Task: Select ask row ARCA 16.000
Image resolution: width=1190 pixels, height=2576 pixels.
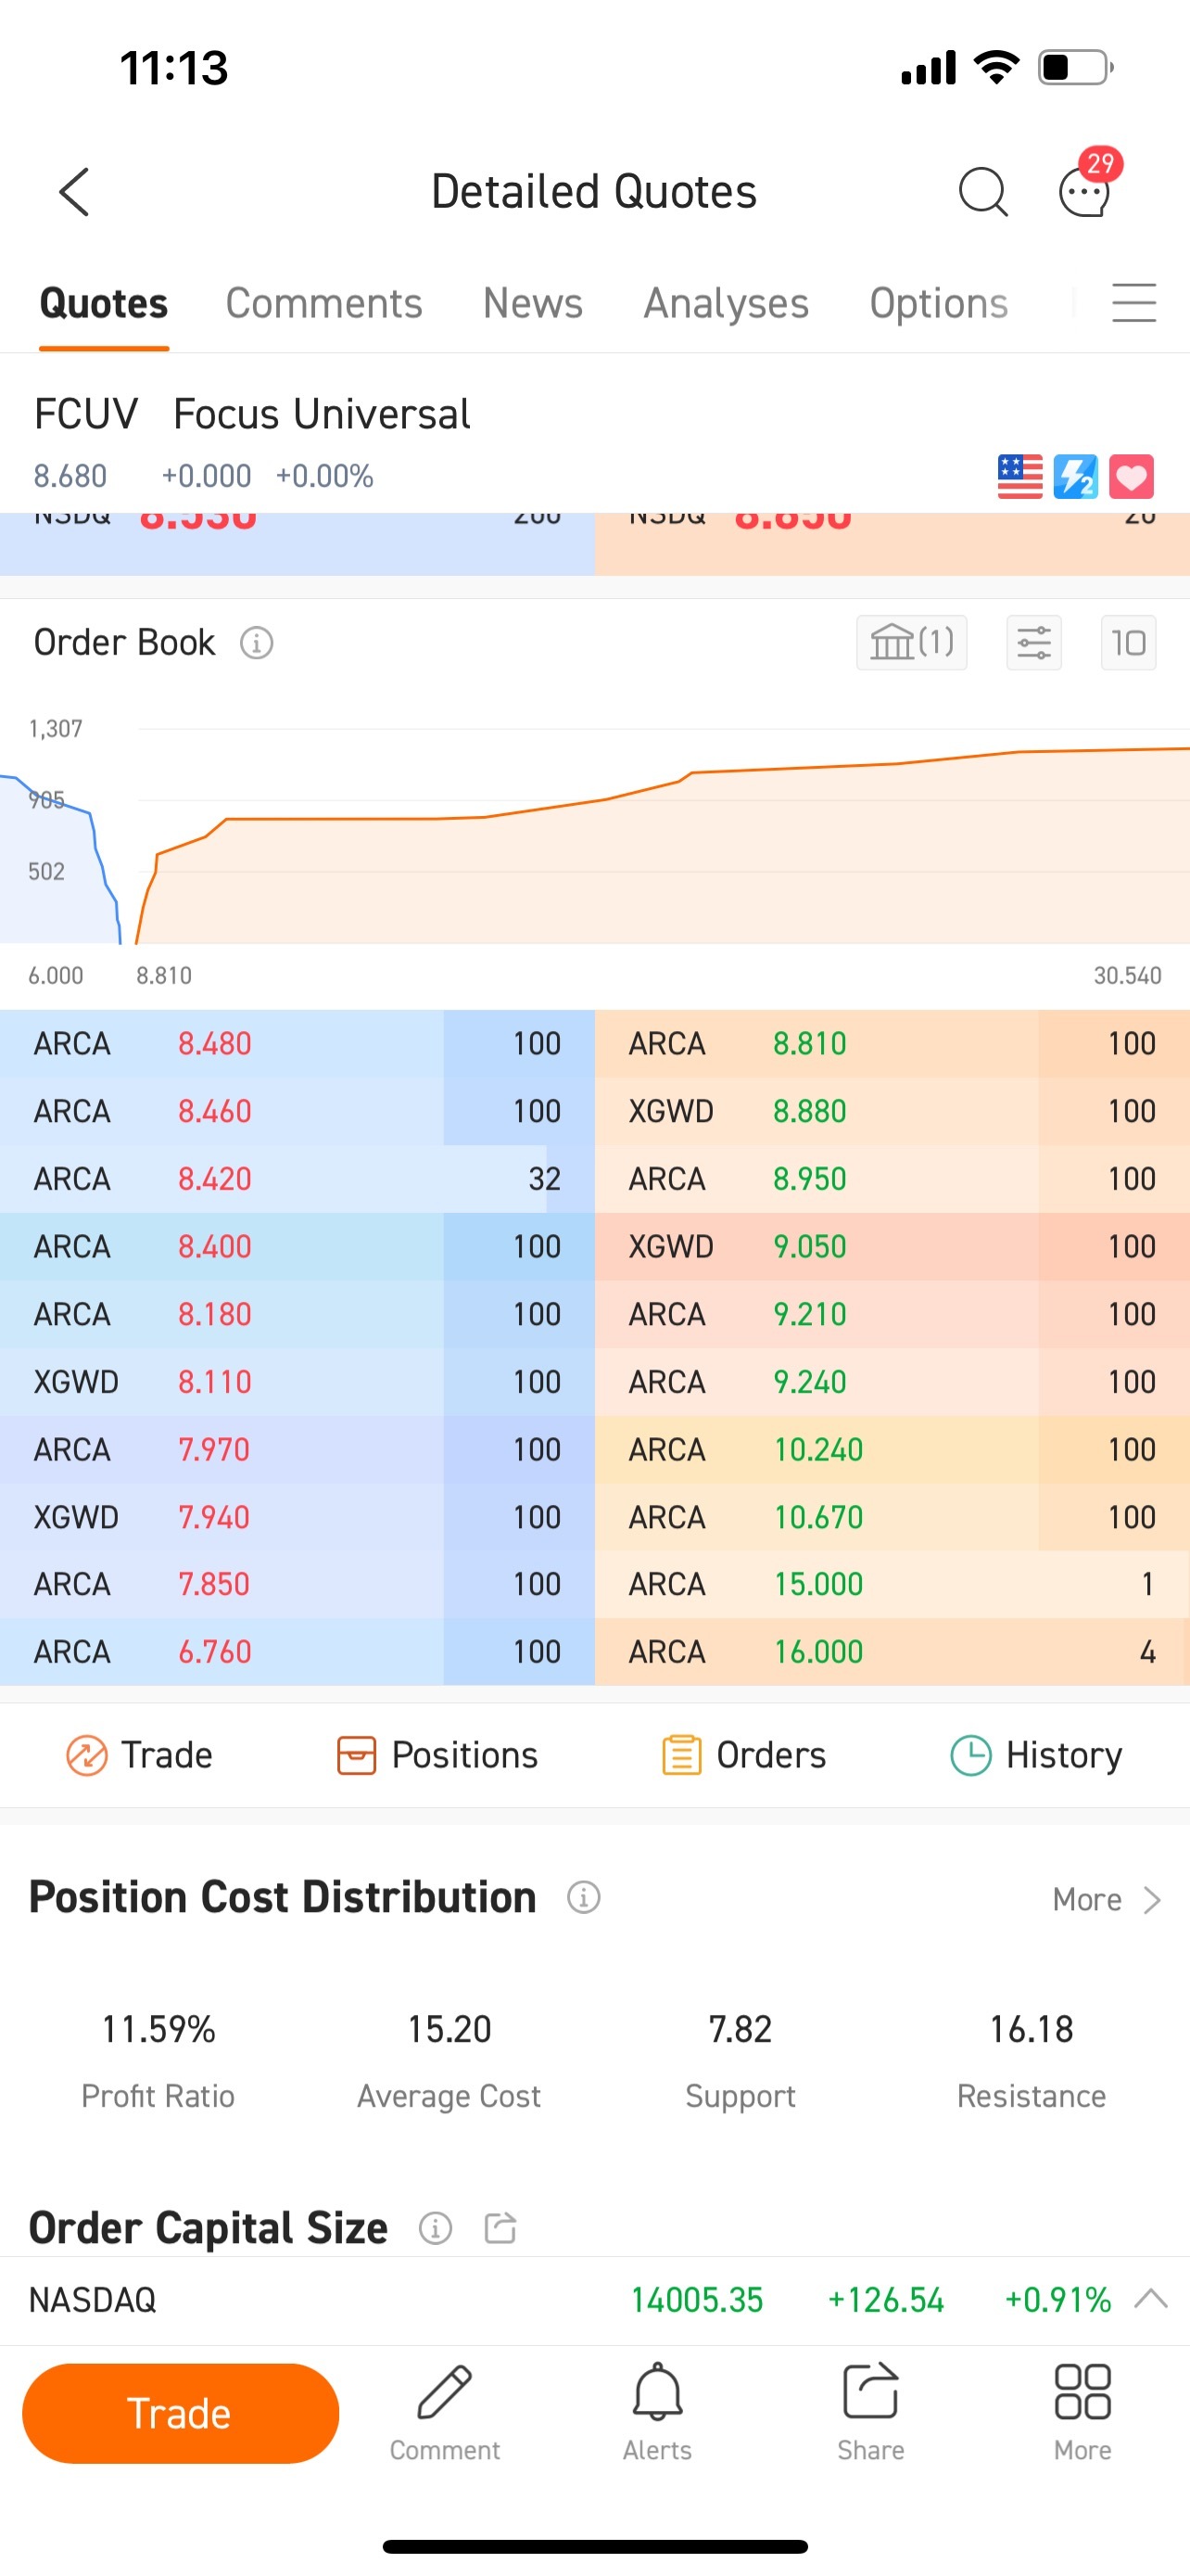Action: (x=892, y=1652)
